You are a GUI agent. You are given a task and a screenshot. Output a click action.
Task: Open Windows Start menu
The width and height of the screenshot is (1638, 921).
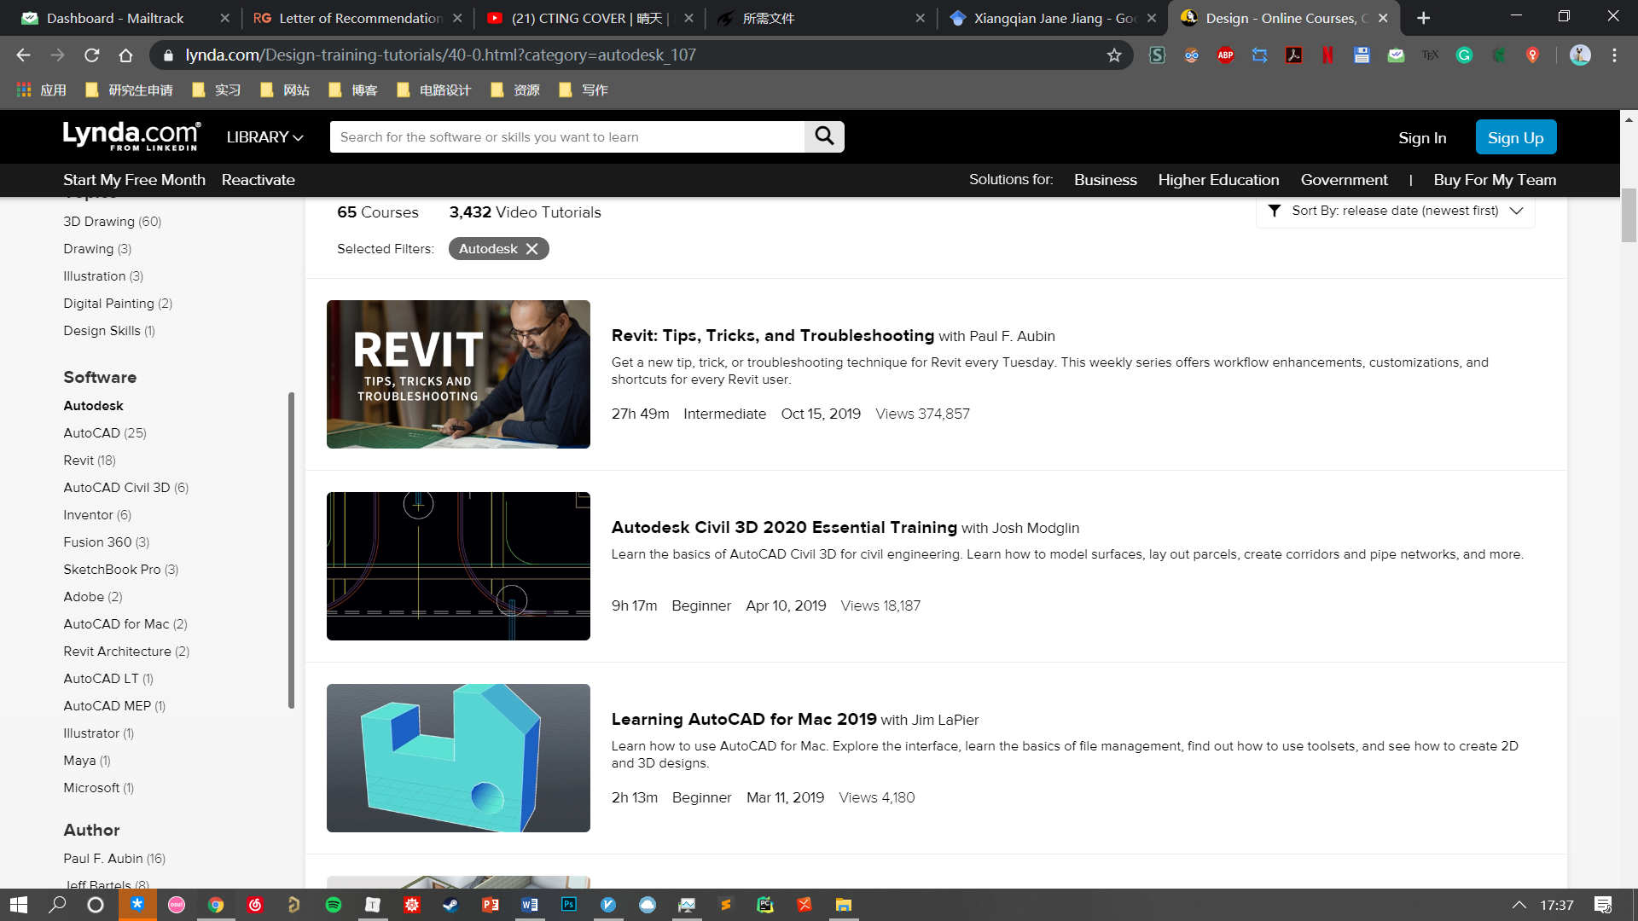point(19,905)
